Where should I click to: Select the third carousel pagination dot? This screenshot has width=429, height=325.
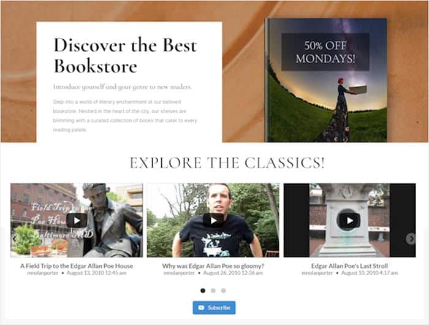224,291
